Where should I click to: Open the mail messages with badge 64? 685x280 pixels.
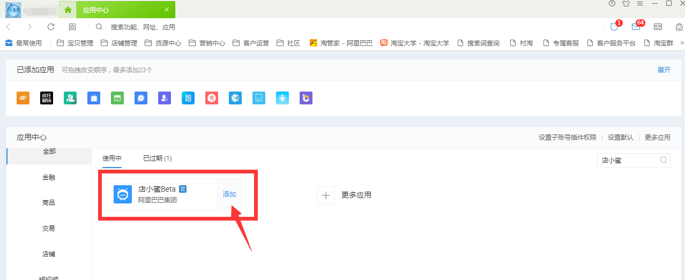[x=636, y=26]
